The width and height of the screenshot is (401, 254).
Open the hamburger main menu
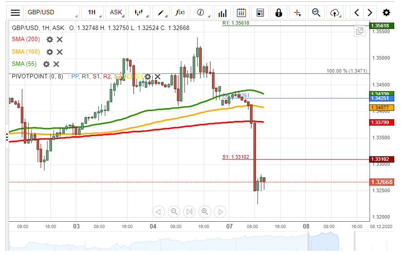pos(15,13)
